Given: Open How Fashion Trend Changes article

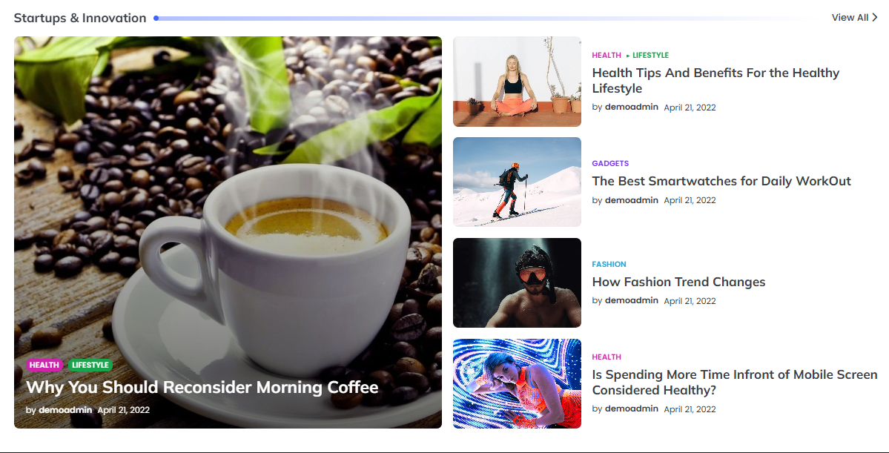Looking at the screenshot, I should click(678, 282).
